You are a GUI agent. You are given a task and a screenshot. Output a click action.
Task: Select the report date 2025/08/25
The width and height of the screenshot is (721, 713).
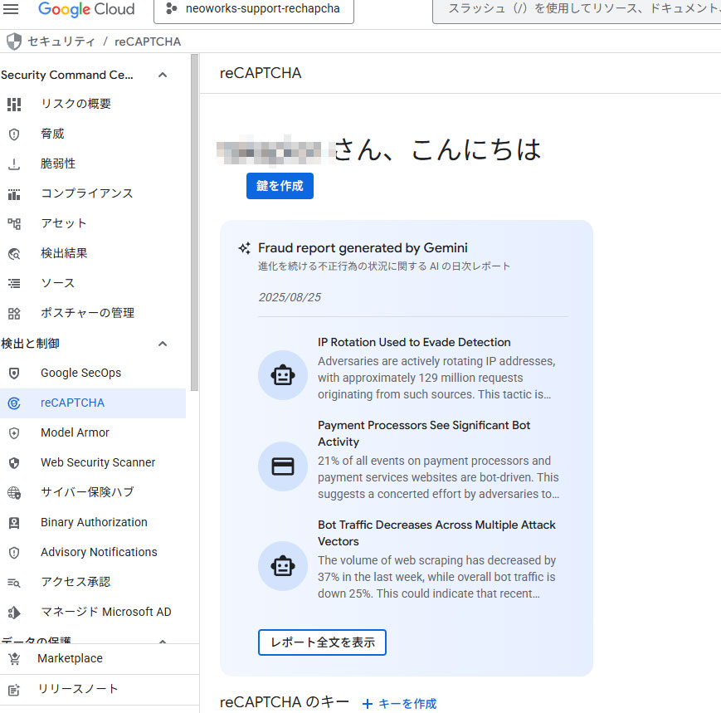290,297
